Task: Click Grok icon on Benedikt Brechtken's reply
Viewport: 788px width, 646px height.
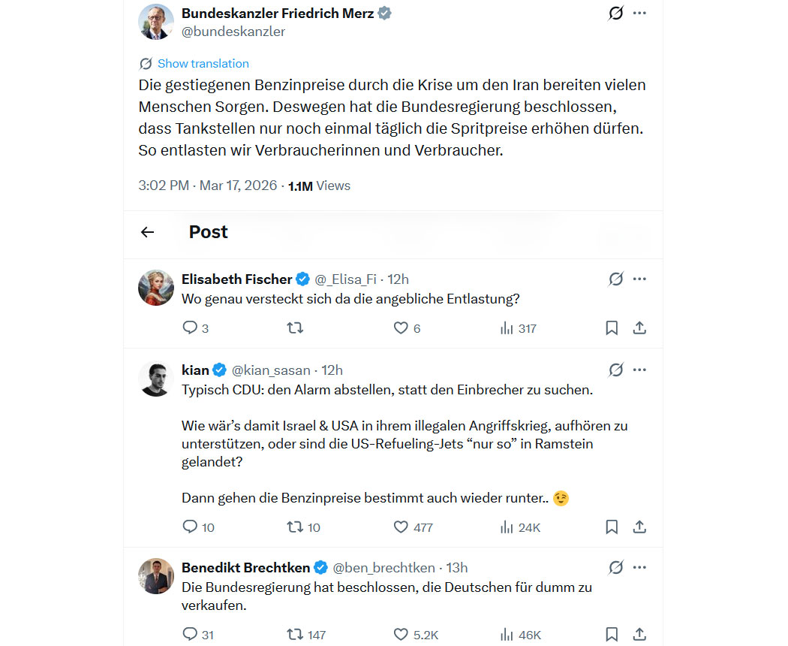Action: 615,567
